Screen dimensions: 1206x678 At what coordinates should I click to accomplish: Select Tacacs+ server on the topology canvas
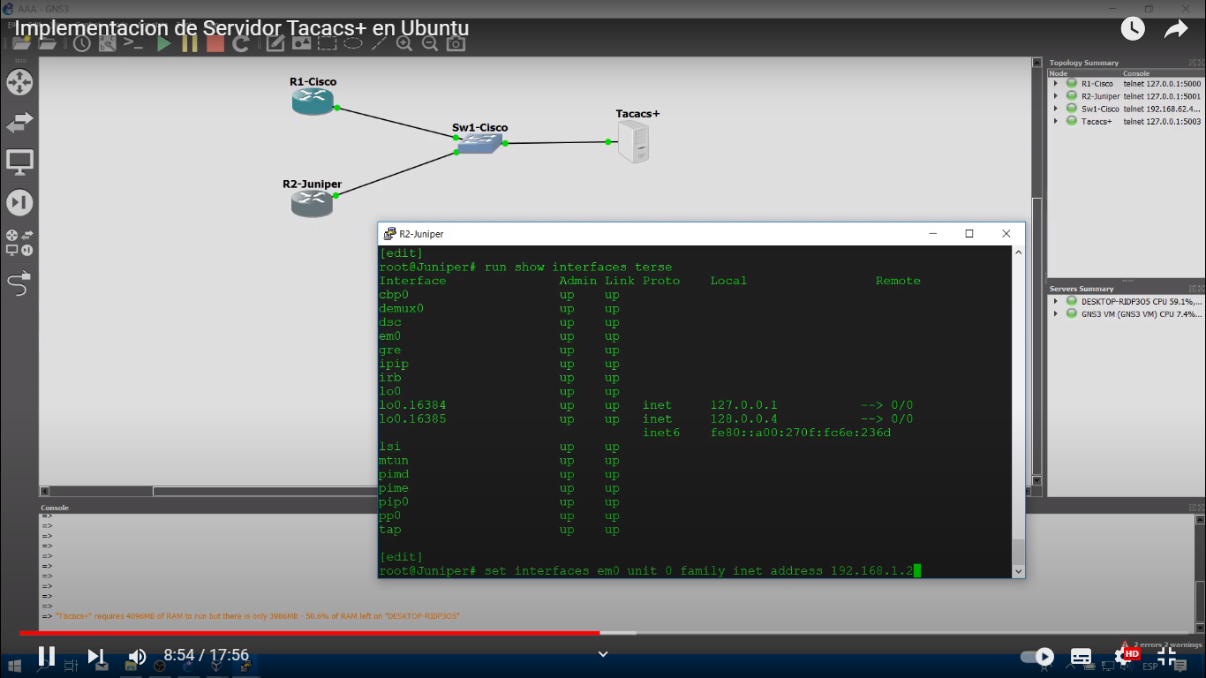point(634,142)
